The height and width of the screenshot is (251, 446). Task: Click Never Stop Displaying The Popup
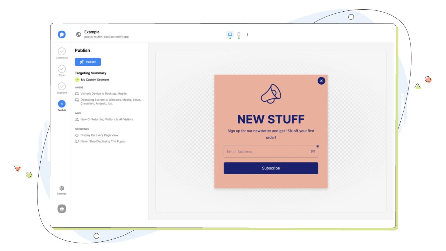(x=103, y=141)
